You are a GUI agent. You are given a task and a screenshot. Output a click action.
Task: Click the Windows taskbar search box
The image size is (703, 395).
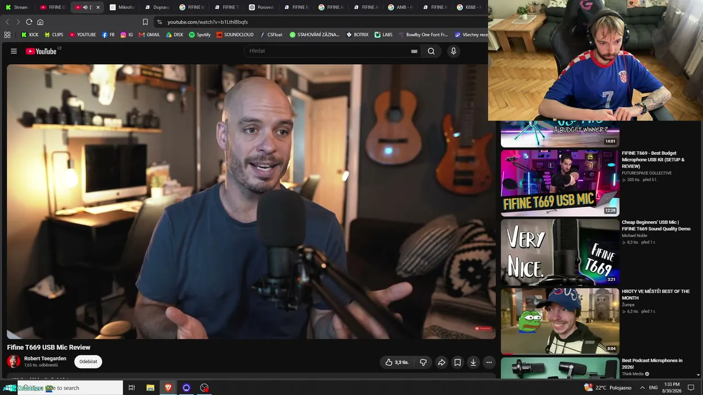click(x=70, y=388)
